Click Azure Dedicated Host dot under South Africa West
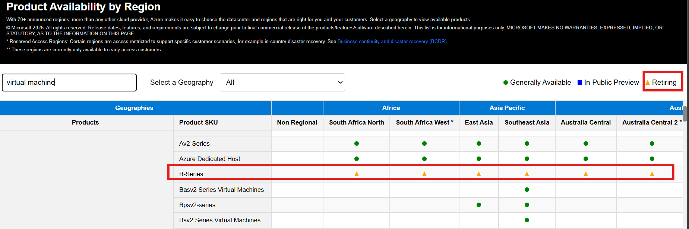Screen dimensions: 689x229 click(424, 159)
